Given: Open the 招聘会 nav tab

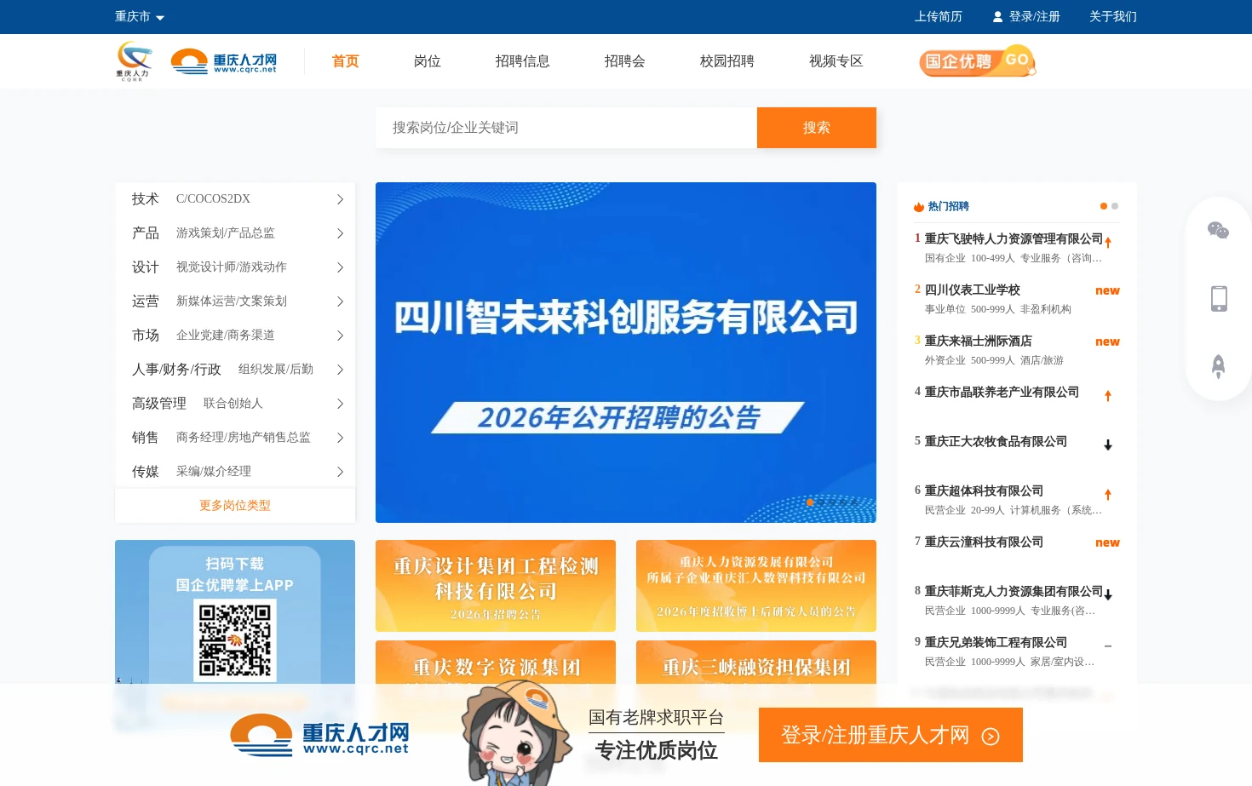Looking at the screenshot, I should pos(625,61).
